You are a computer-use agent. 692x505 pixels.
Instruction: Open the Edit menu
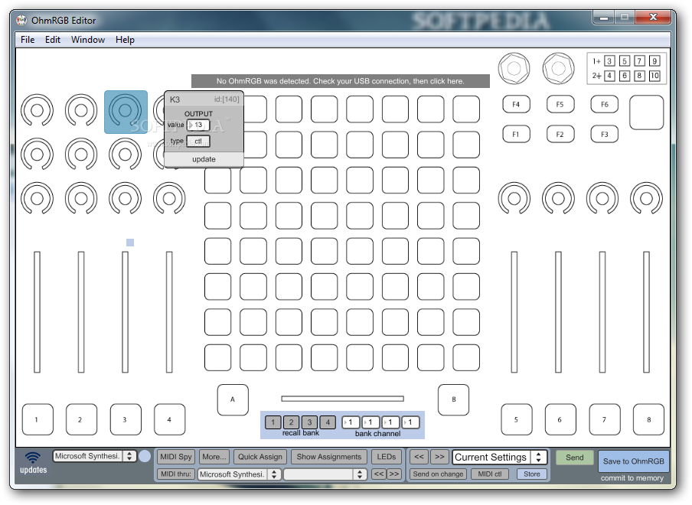53,40
